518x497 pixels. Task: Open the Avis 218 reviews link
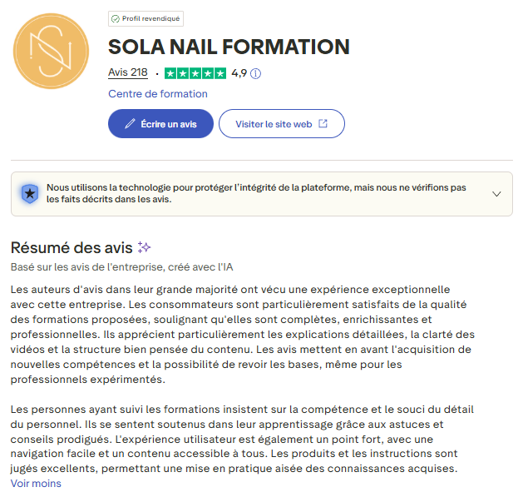coord(128,72)
